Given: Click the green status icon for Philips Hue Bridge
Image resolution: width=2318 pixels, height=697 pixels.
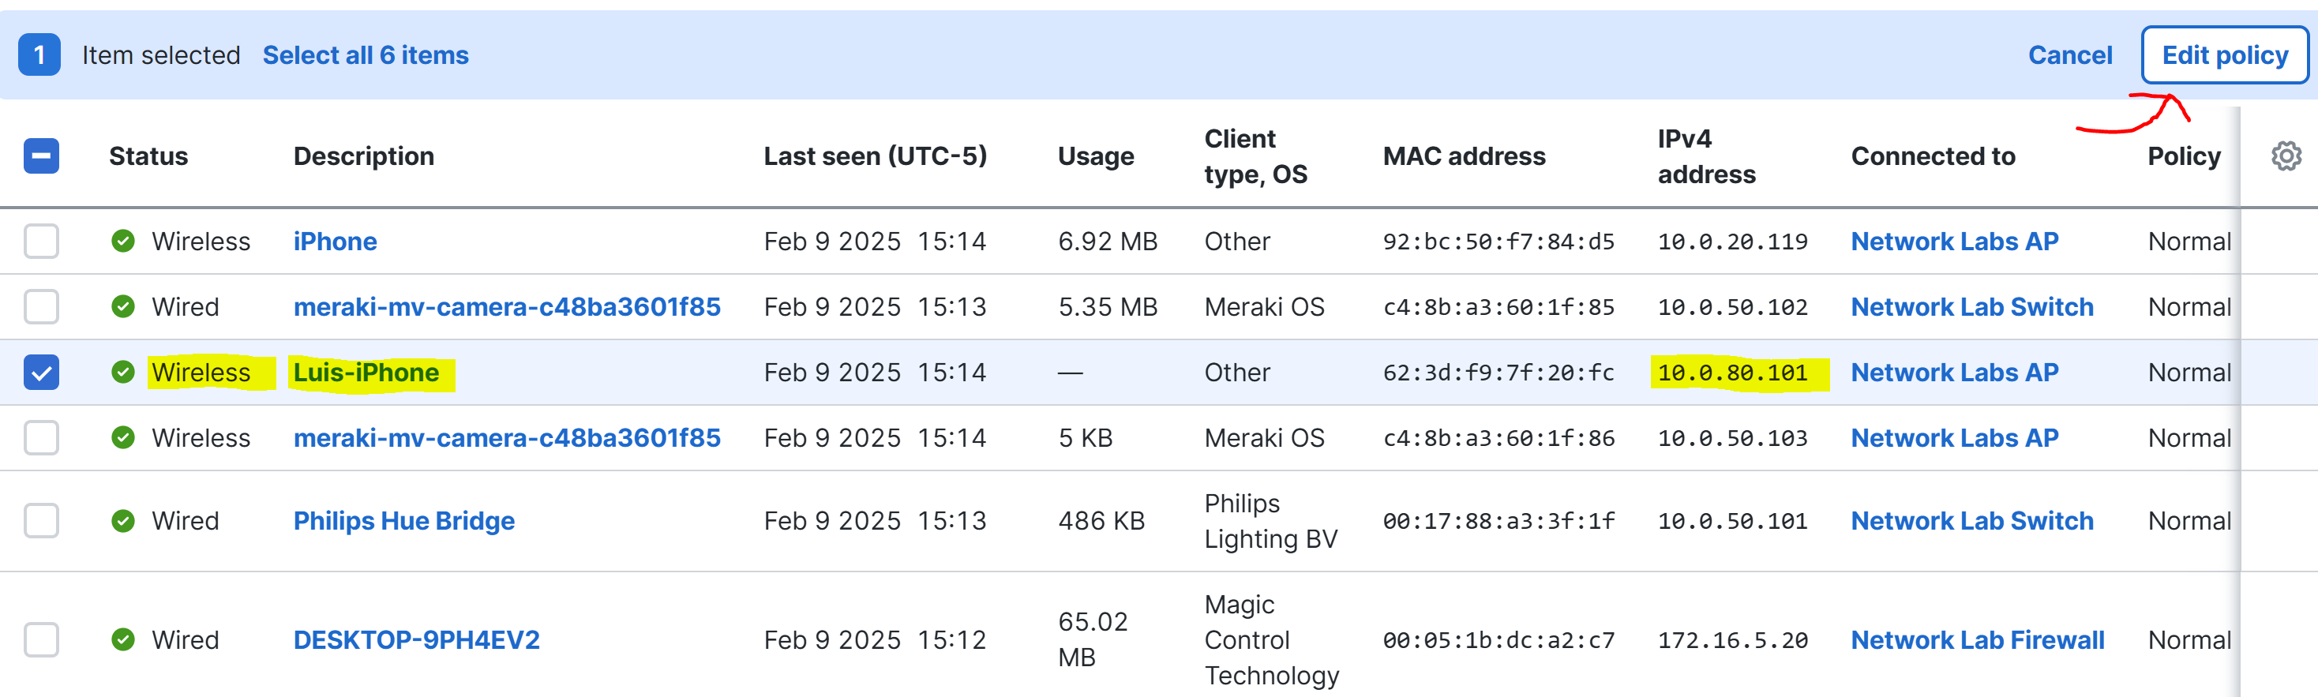Looking at the screenshot, I should pyautogui.click(x=123, y=521).
